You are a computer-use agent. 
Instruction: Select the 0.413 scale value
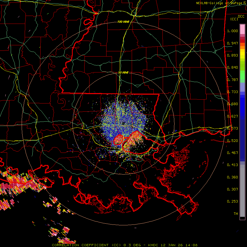pos(232,165)
